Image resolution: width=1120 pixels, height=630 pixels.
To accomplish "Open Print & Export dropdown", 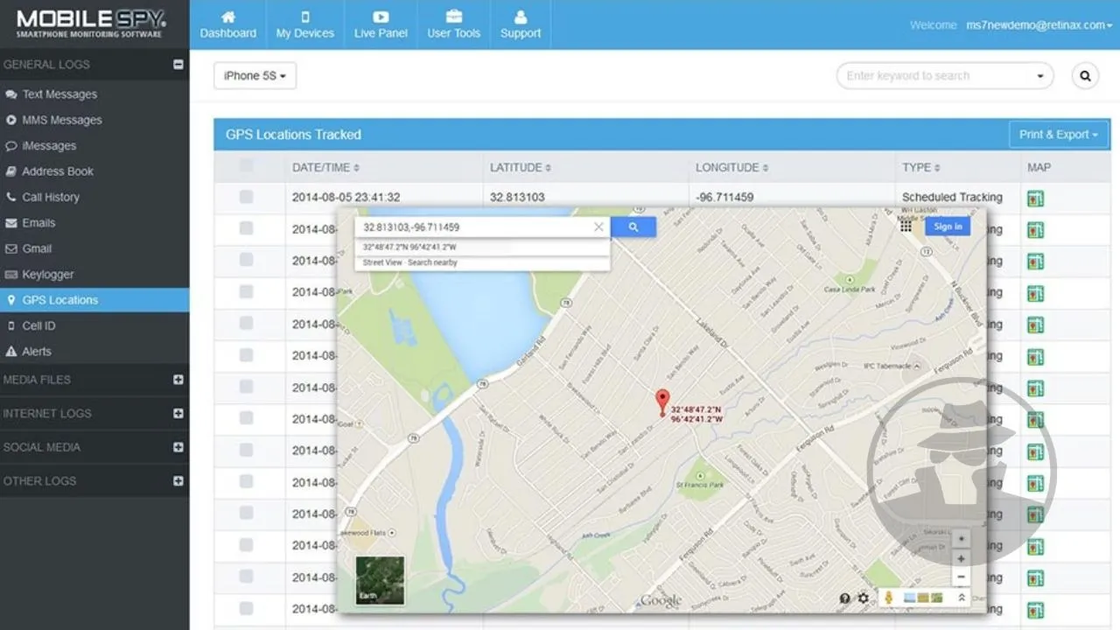I will (x=1059, y=135).
